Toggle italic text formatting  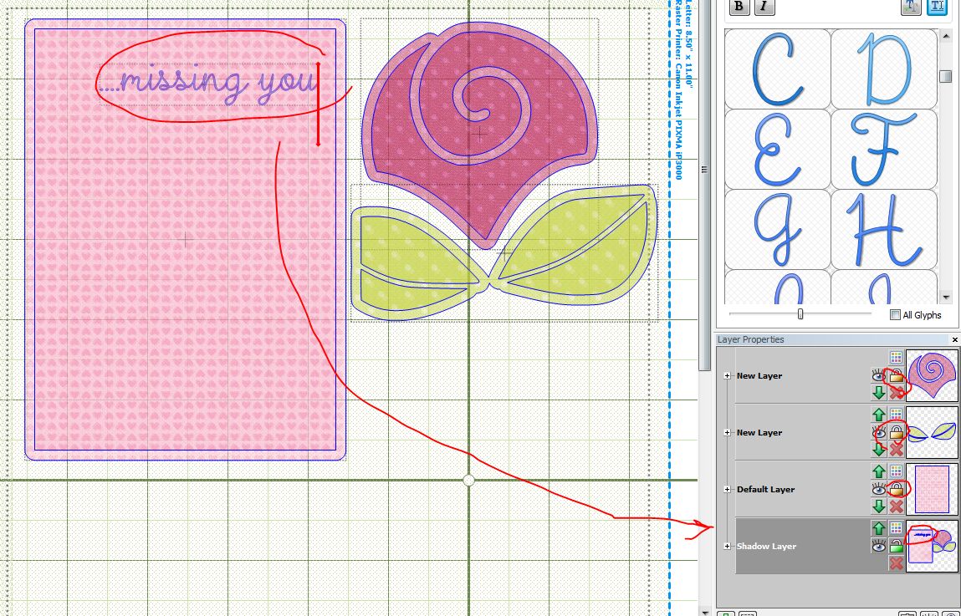click(x=764, y=8)
